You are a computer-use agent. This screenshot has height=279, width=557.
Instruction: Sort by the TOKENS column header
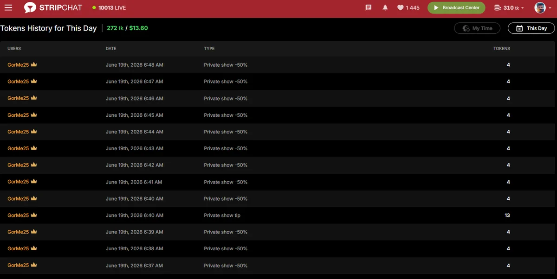(x=501, y=49)
